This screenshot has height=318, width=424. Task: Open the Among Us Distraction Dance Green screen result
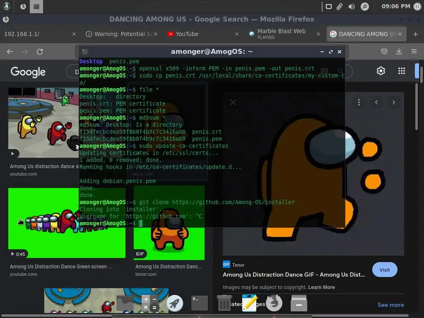pyautogui.click(x=61, y=267)
